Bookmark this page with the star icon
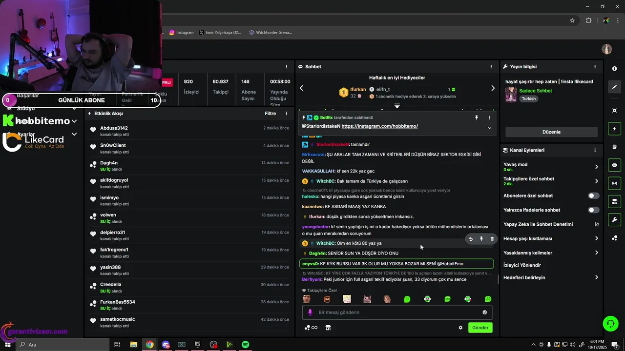Screen dimensions: 625x351 point(572,20)
